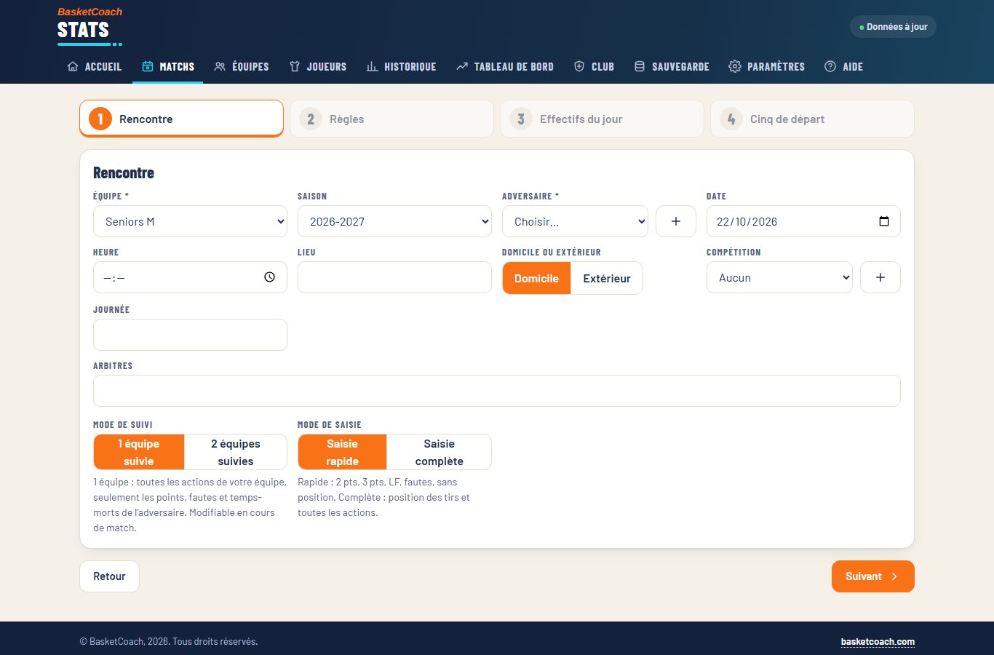Choose the 1 équipe suivie tracking mode
Image resolution: width=994 pixels, height=655 pixels.
coord(139,452)
